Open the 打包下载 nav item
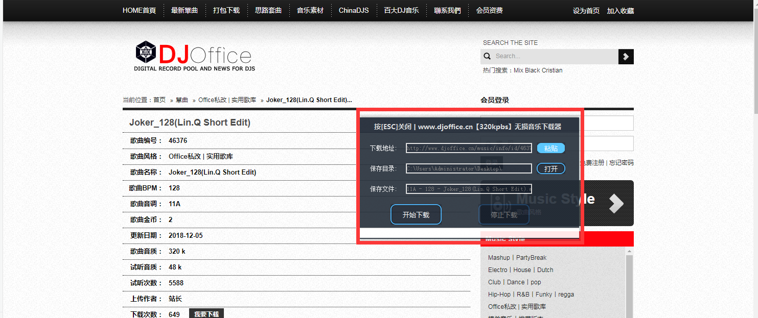Image resolution: width=758 pixels, height=318 pixels. [x=226, y=10]
